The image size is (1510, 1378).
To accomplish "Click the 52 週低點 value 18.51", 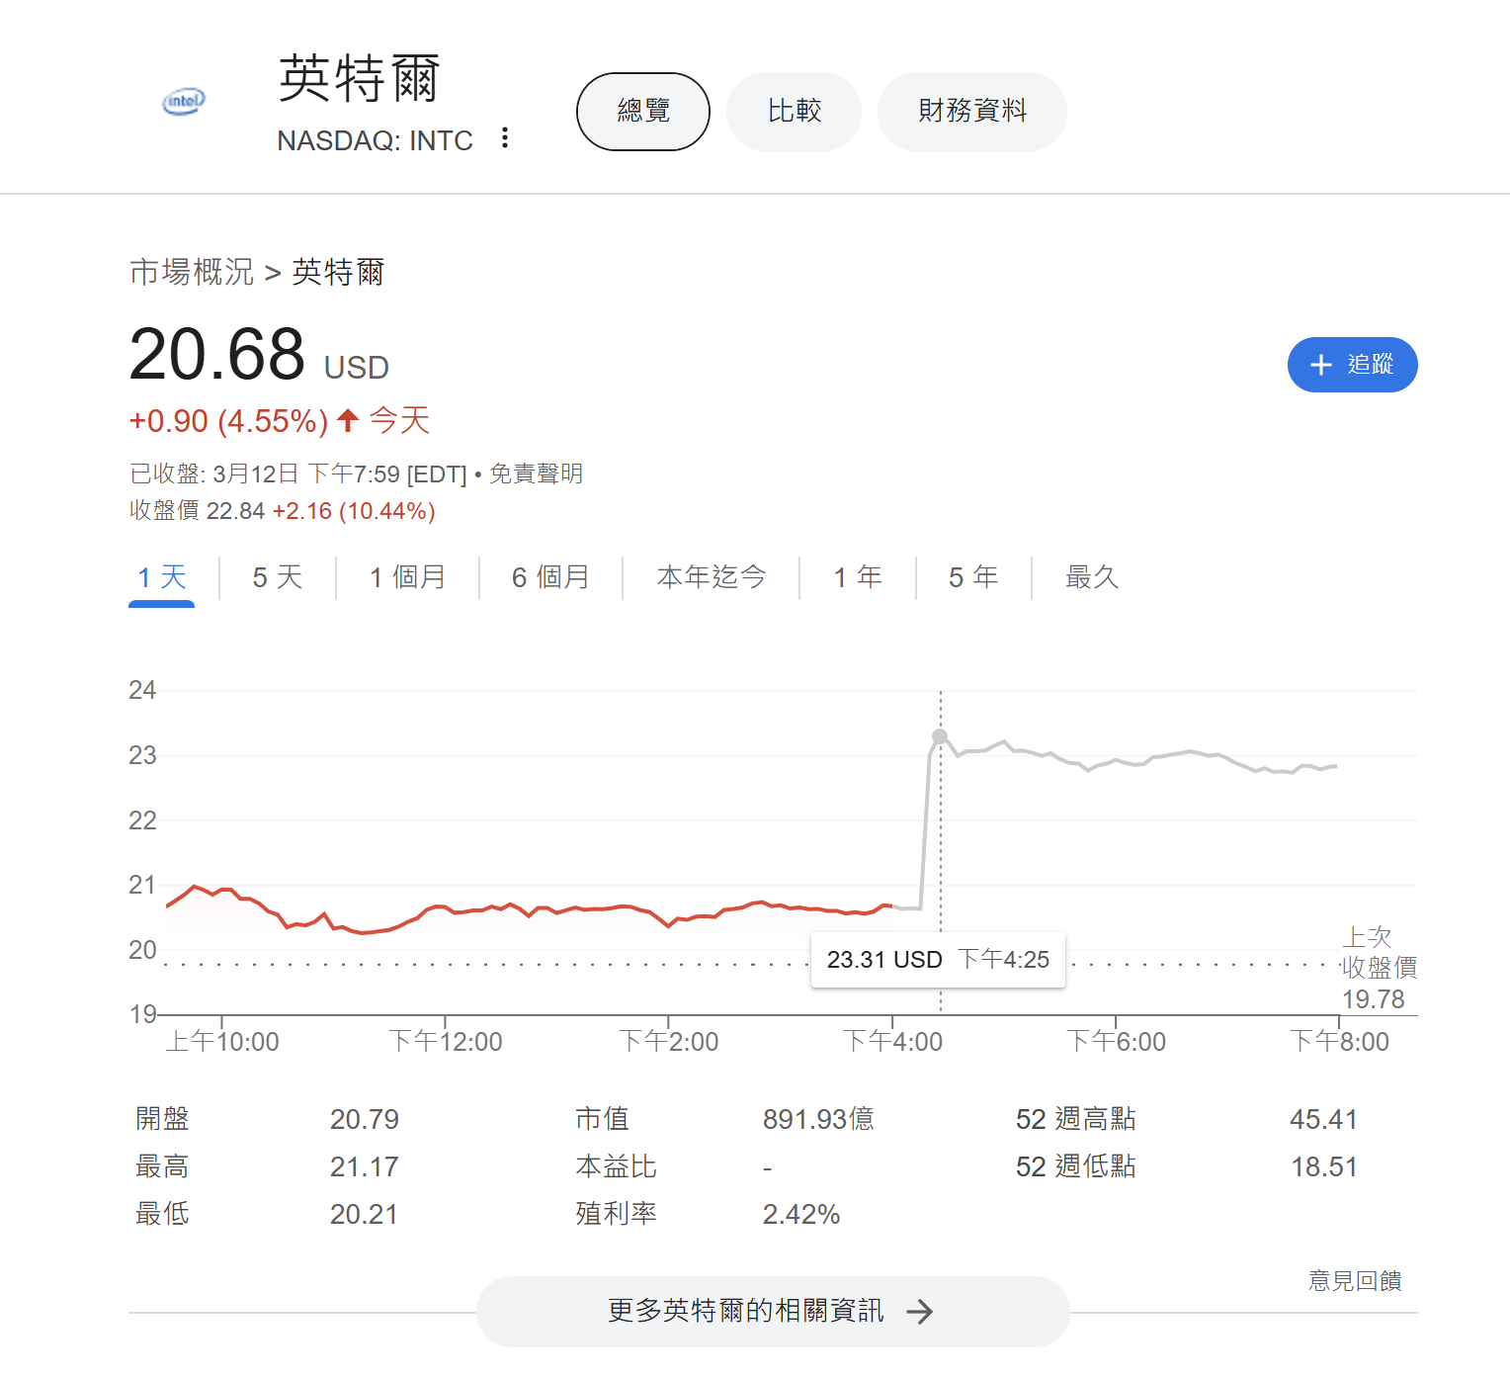I will click(x=1324, y=1166).
